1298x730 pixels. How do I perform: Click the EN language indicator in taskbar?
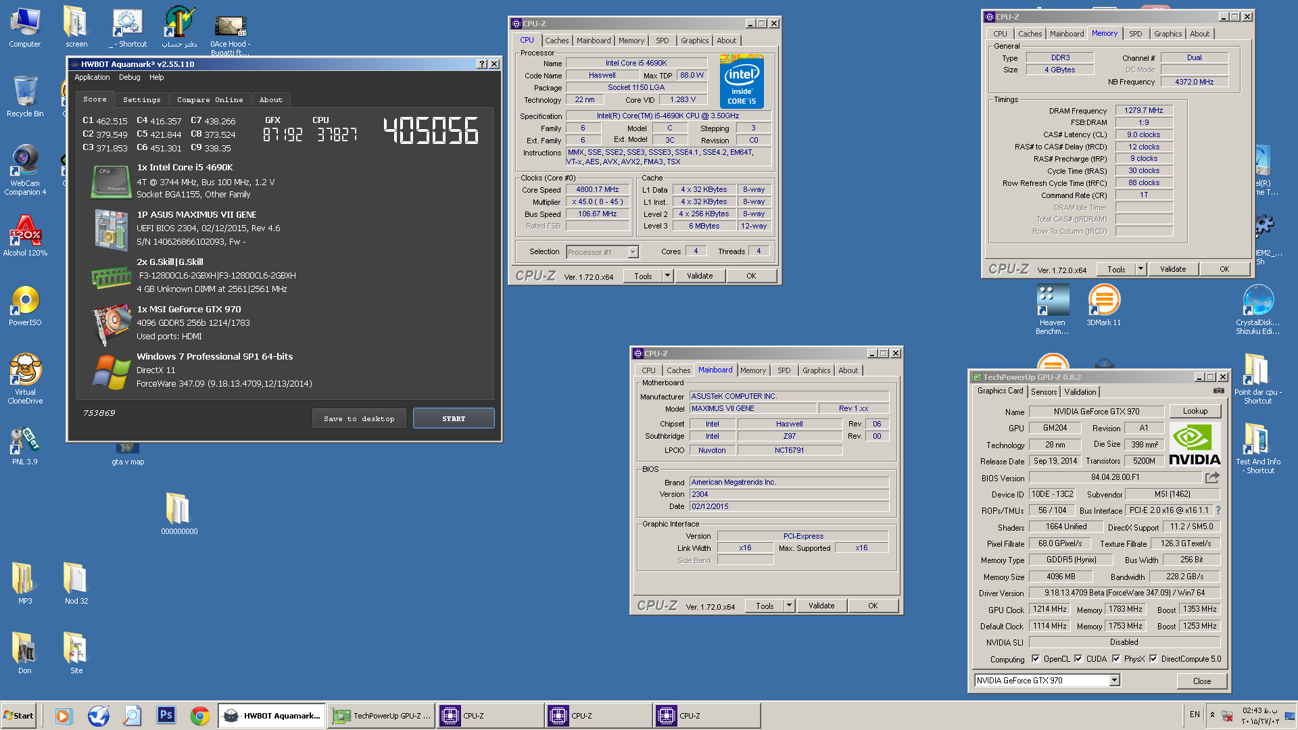pyautogui.click(x=1195, y=714)
